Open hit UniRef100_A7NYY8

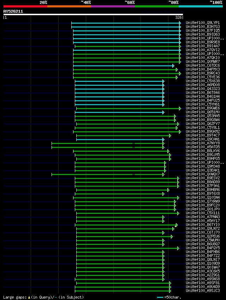(203, 143)
